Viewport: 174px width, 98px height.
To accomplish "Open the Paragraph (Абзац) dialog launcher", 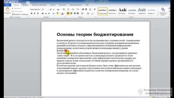I will [x=95, y=17].
